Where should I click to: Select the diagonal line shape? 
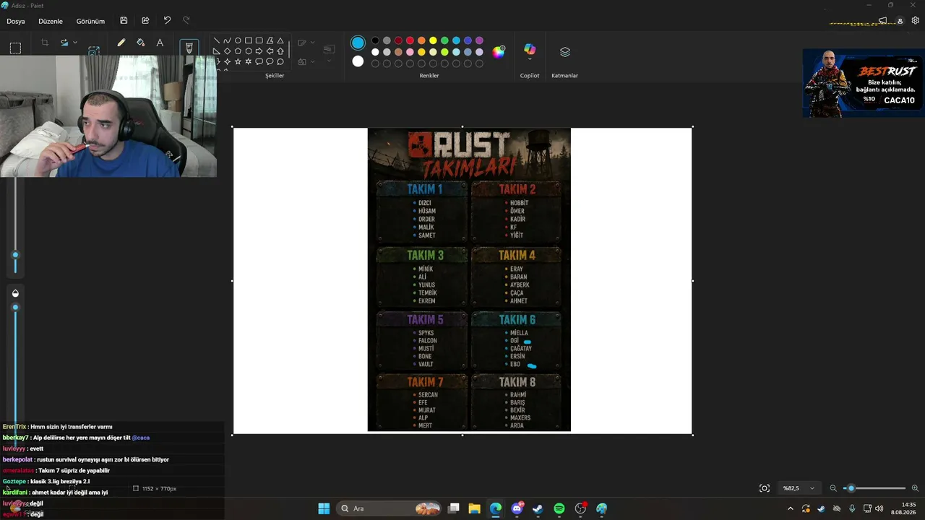click(x=217, y=41)
